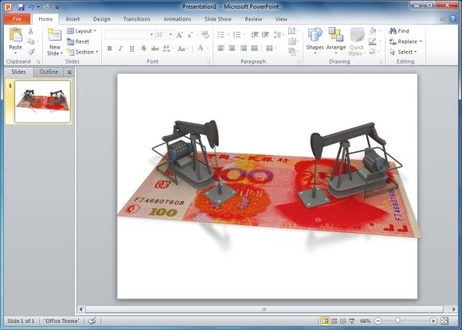Open the Select dropdown in Editing

pyautogui.click(x=404, y=52)
